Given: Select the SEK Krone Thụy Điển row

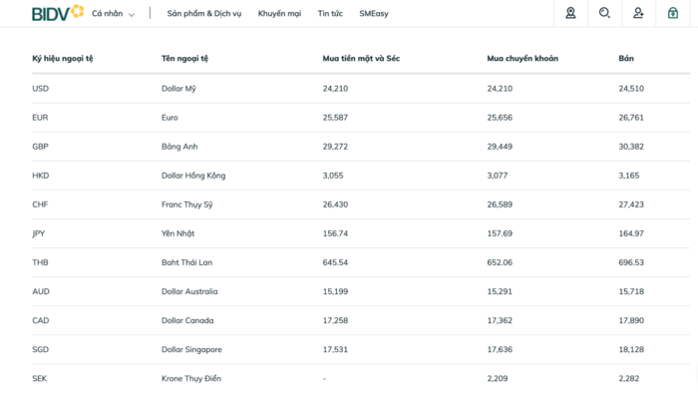Looking at the screenshot, I should [x=361, y=378].
